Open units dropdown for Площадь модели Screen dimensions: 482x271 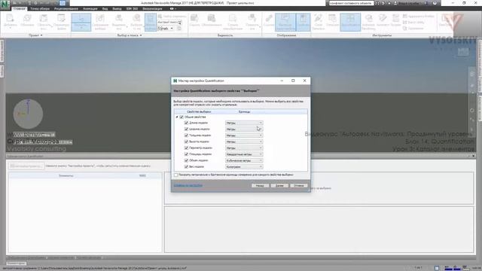(x=244, y=154)
